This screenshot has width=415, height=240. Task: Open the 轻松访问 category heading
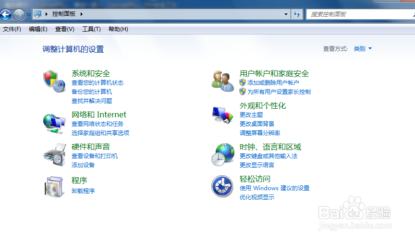[x=255, y=179]
